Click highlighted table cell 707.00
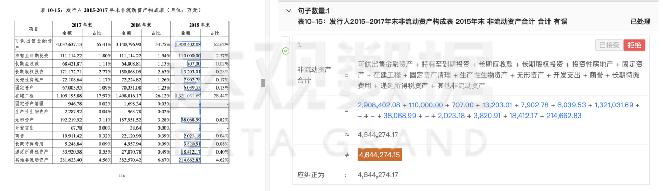663x191 pixels. (194, 63)
